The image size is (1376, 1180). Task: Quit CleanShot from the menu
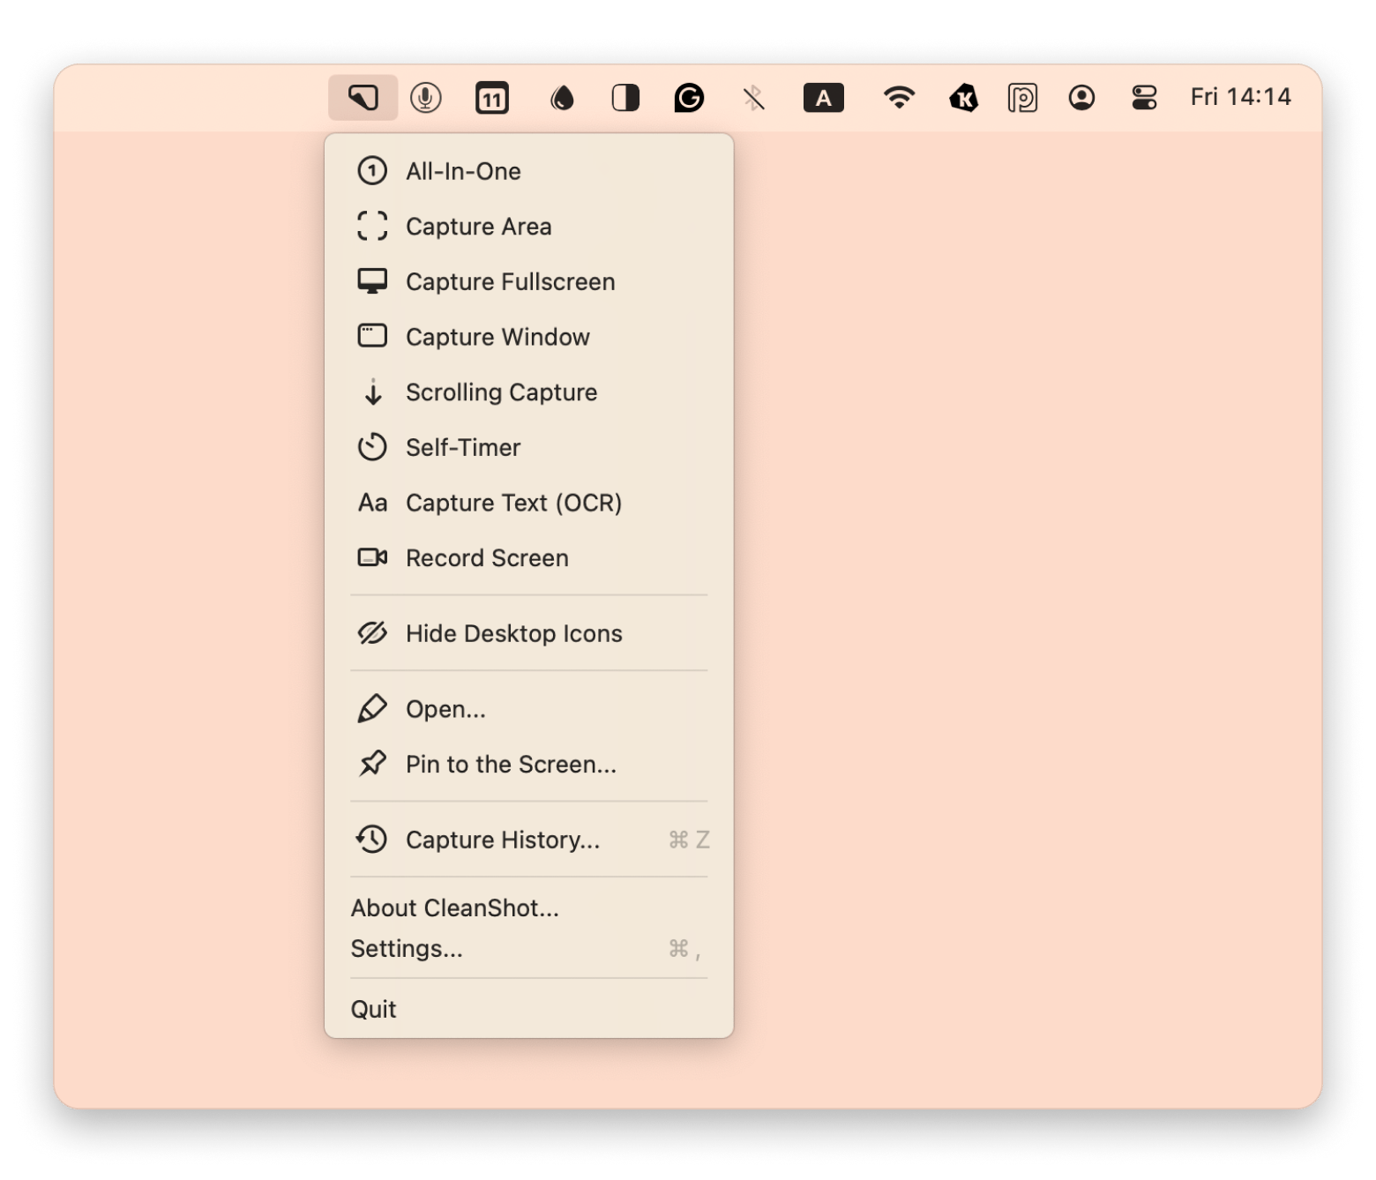(x=374, y=1009)
